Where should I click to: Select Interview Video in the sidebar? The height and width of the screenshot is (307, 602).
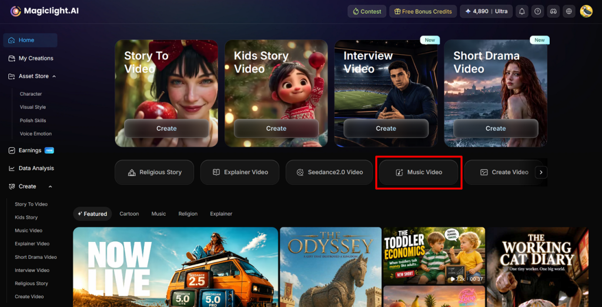32,270
